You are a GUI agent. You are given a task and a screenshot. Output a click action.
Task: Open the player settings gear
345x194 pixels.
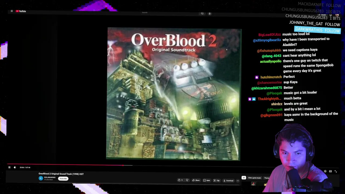coord(325,171)
